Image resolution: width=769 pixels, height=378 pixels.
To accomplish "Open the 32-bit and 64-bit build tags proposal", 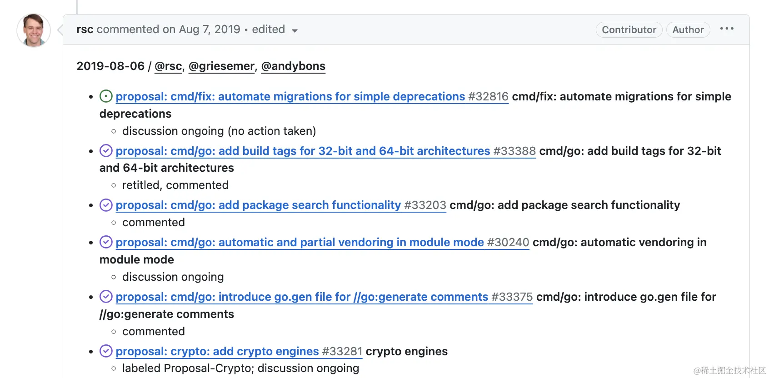I will (x=303, y=151).
